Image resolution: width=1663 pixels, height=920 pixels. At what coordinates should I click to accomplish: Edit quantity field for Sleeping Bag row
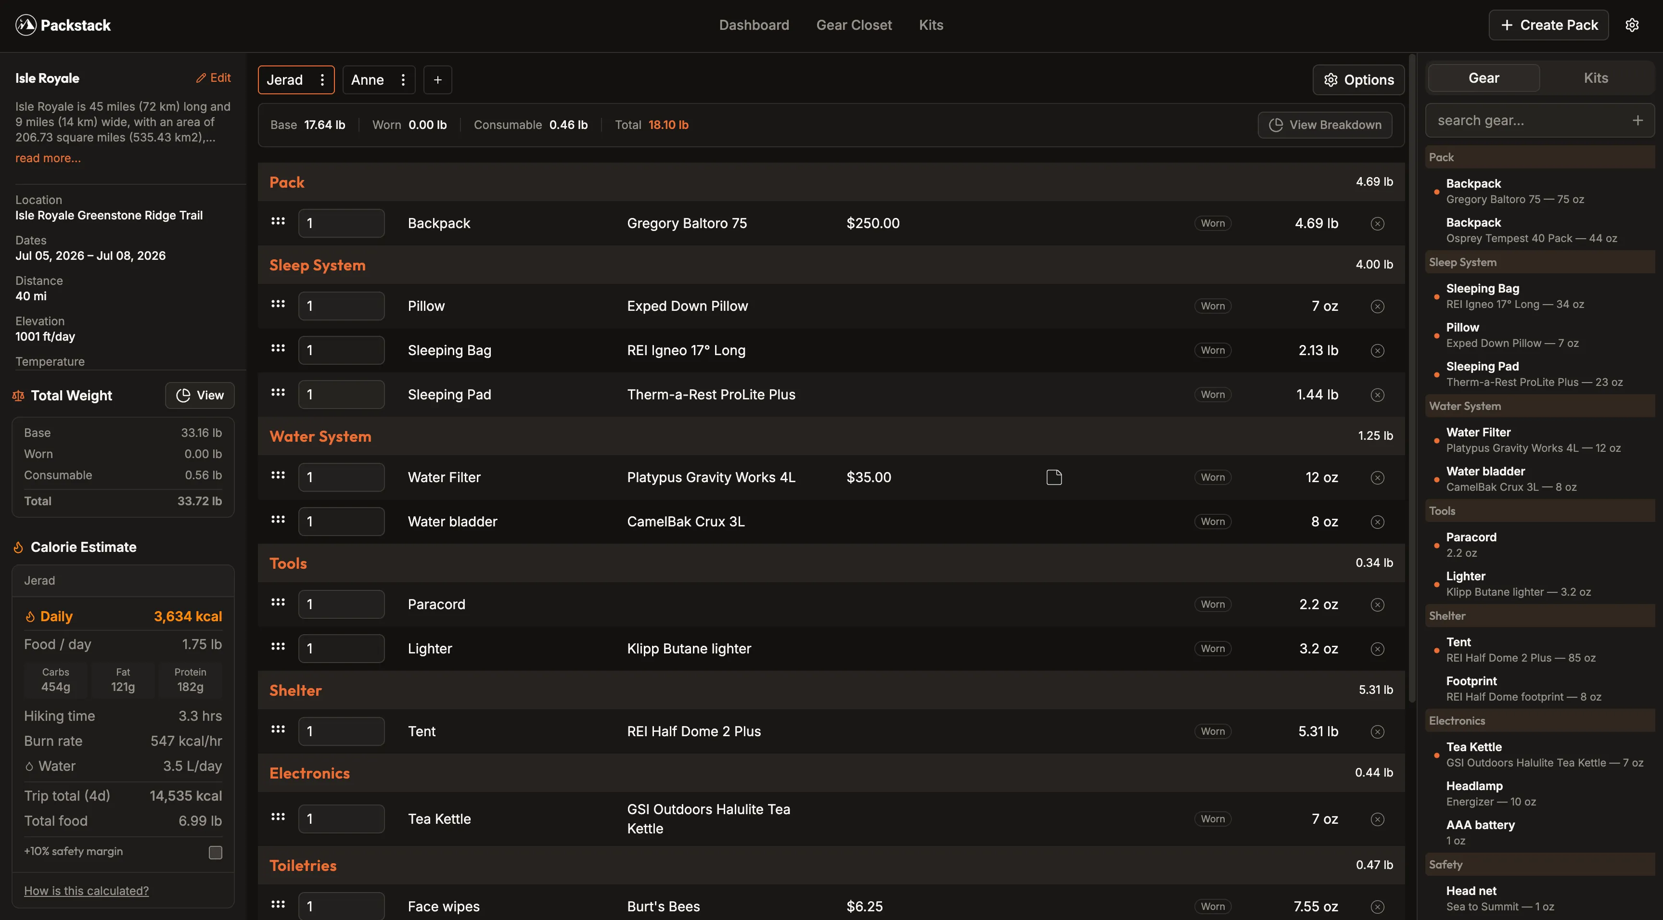click(342, 351)
